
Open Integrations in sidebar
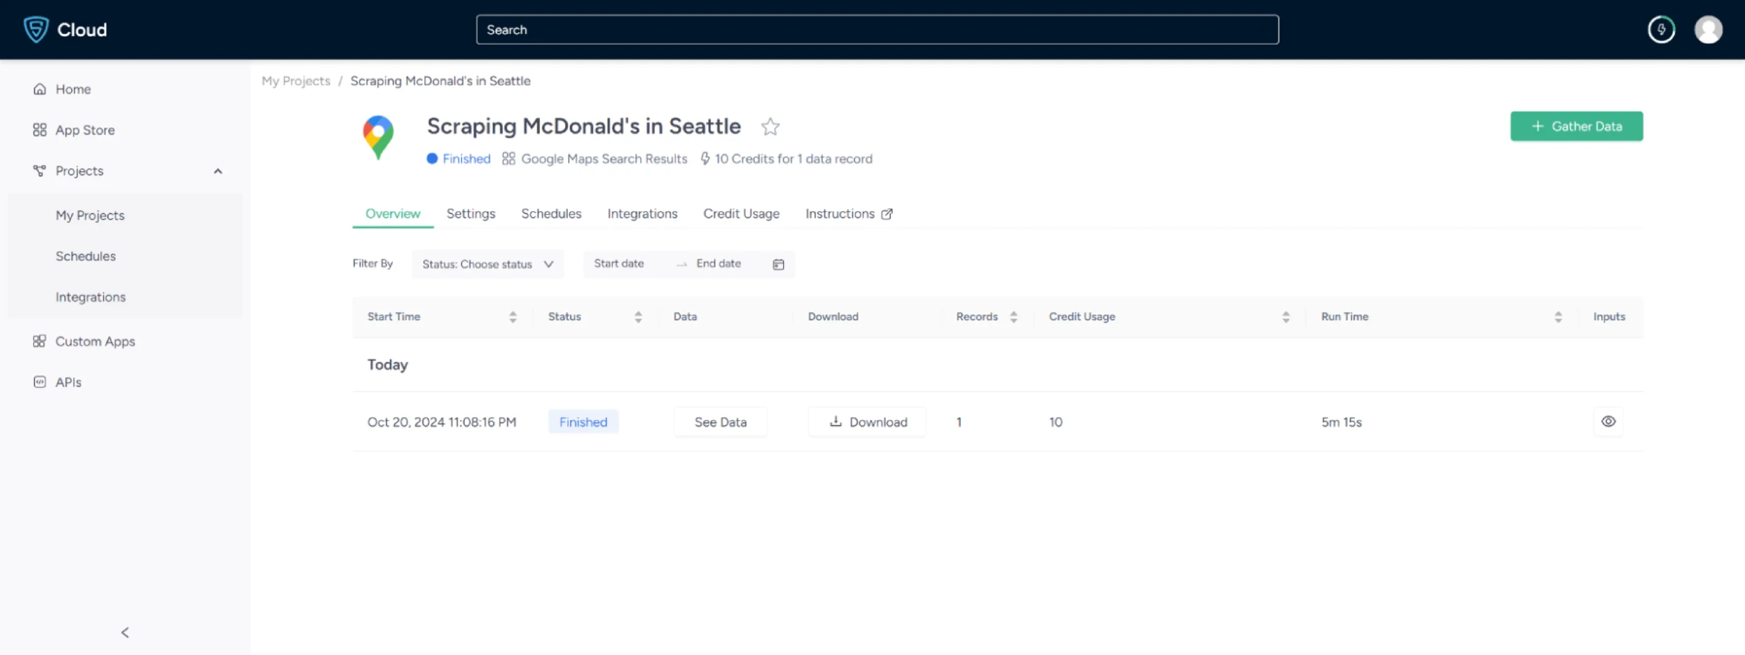tap(91, 297)
